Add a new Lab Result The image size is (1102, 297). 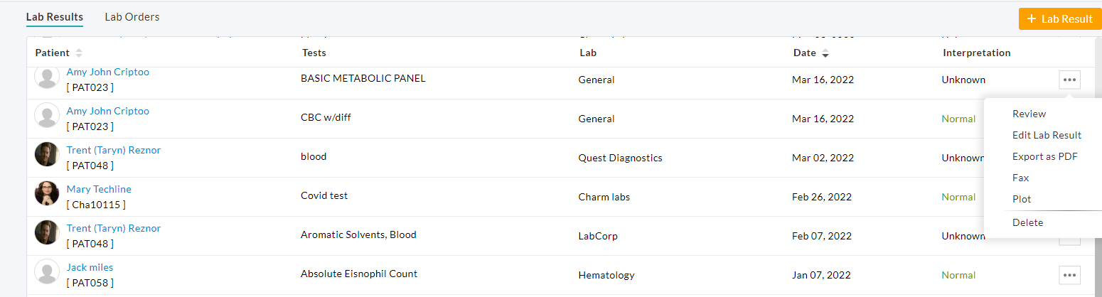[1059, 19]
